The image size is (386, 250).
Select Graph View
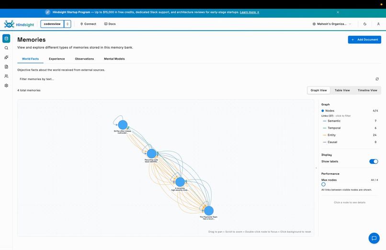318,90
